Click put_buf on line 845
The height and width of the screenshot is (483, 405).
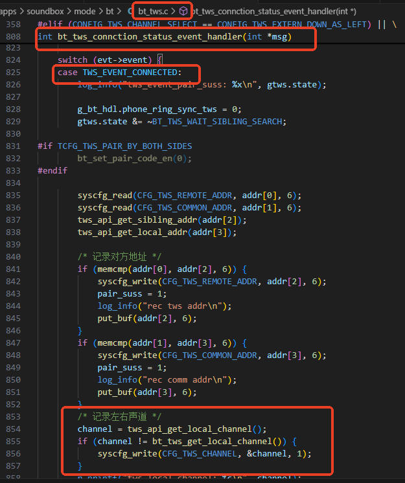click(115, 319)
